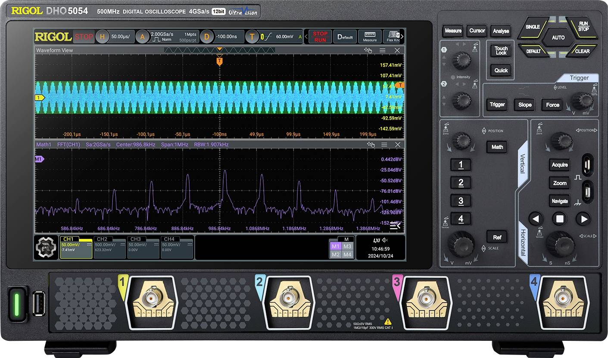Open the Math1 FFT window menu
The height and width of the screenshot is (358, 608).
[384, 145]
